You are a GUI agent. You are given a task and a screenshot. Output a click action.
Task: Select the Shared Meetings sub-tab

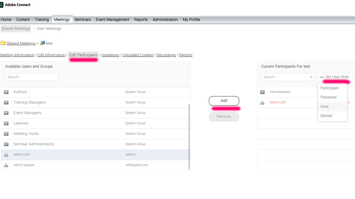point(16,29)
